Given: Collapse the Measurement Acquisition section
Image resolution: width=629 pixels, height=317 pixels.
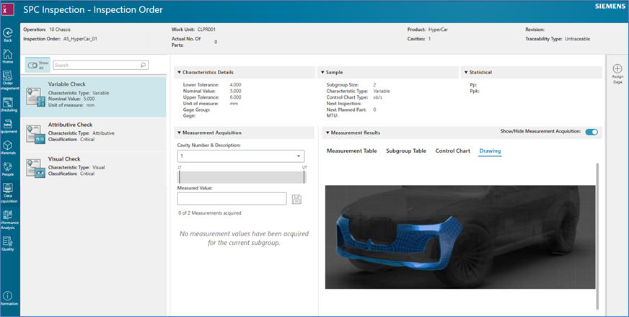Looking at the screenshot, I should (x=179, y=133).
